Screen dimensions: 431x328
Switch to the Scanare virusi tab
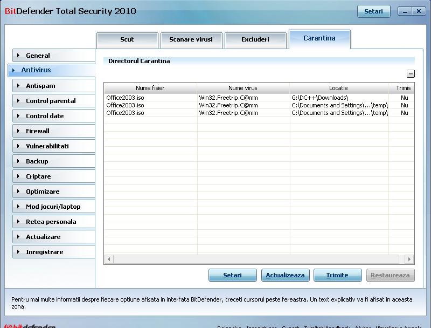(x=191, y=39)
